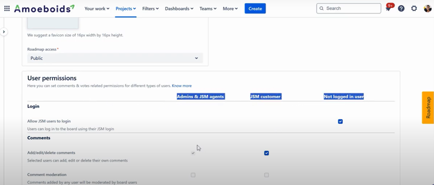
Task: Open the app switcher grid icon
Action: [7, 9]
